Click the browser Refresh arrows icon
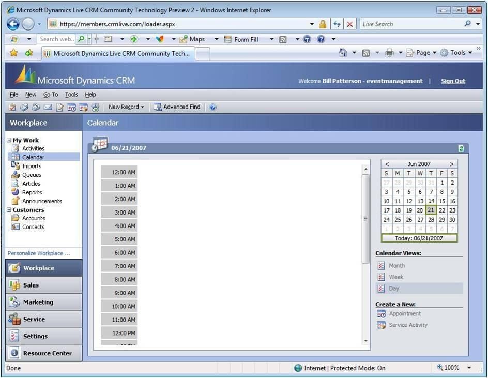 337,24
